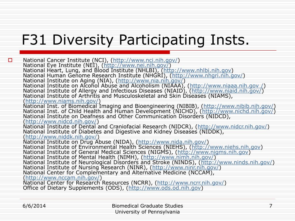Follow the www.niams.nih.gov hyperlink
The image size is (295, 221).
coord(62,101)
